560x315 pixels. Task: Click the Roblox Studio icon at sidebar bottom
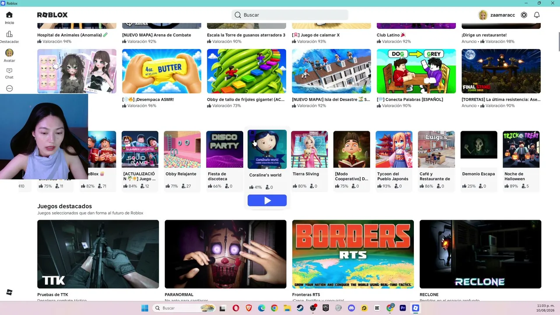[x=9, y=292]
